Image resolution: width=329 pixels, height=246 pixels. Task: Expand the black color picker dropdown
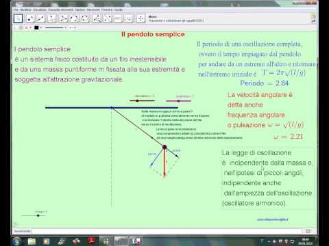coord(40,28)
